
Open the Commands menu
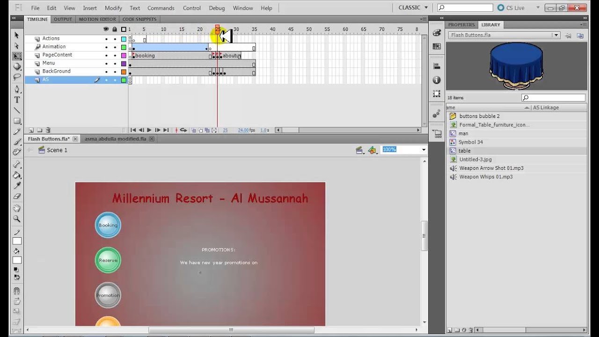click(161, 8)
